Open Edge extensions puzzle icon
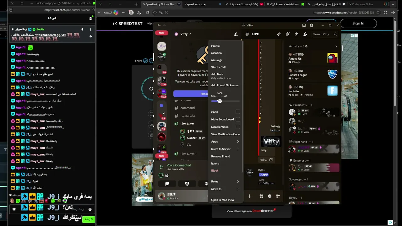This screenshot has height=226, width=402. click(x=148, y=13)
